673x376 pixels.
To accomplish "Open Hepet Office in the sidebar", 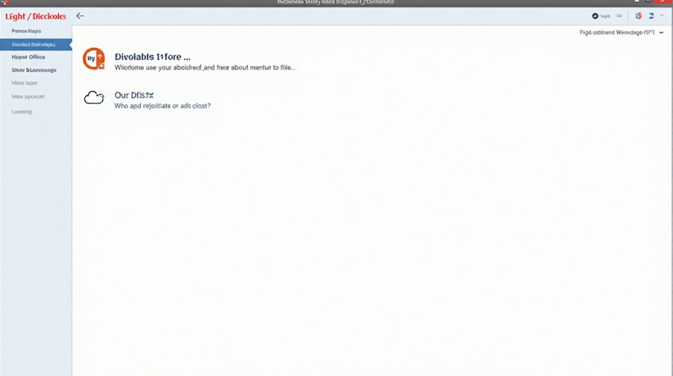I will click(x=28, y=57).
